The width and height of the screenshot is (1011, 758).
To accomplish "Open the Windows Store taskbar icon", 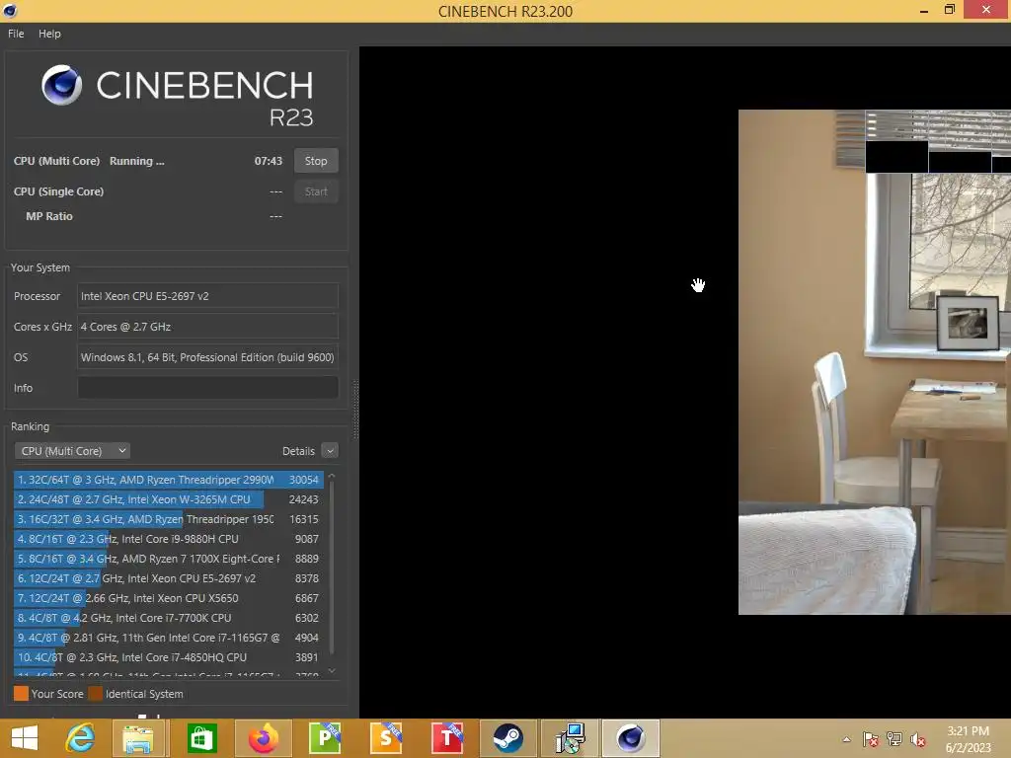I will click(x=201, y=738).
